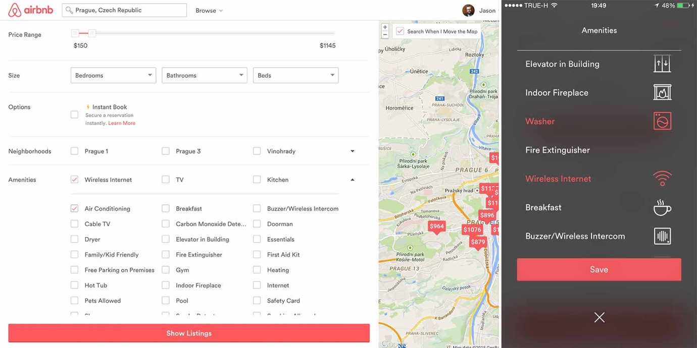Click the Show Listings button
The height and width of the screenshot is (348, 697).
(188, 333)
